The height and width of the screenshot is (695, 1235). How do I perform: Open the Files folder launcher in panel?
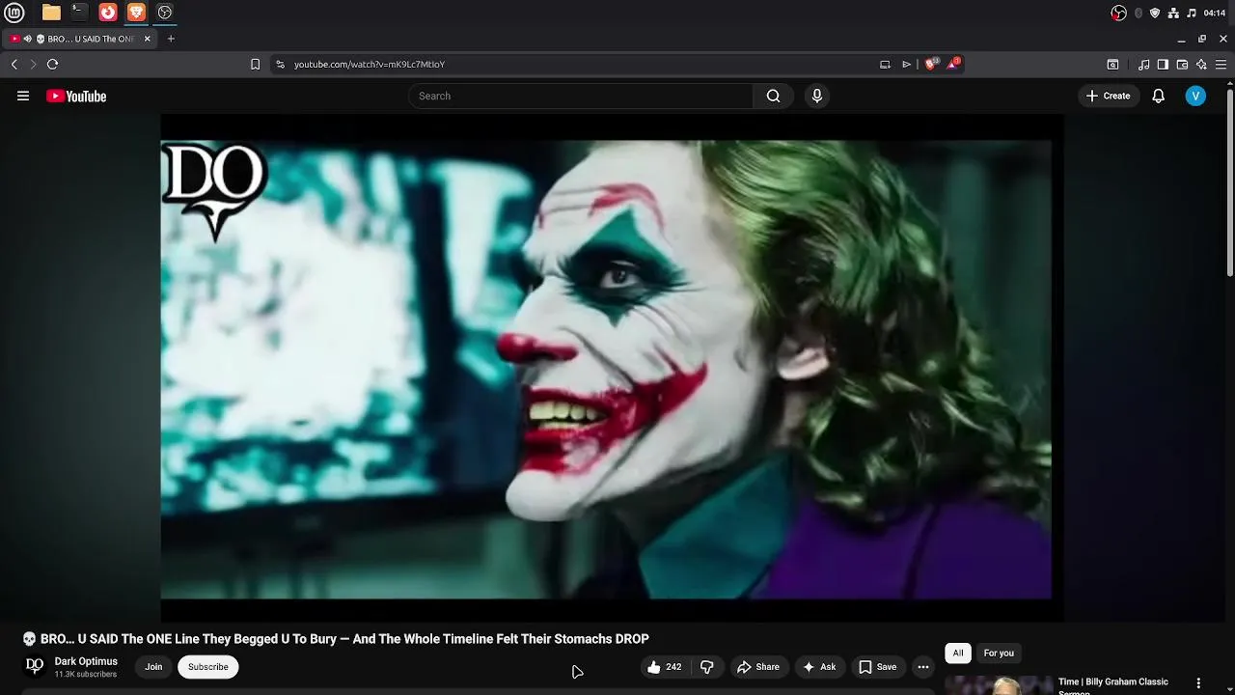[x=51, y=13]
